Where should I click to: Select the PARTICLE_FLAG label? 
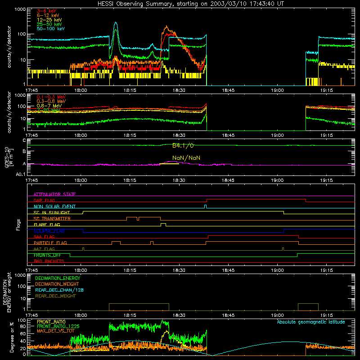[50, 243]
